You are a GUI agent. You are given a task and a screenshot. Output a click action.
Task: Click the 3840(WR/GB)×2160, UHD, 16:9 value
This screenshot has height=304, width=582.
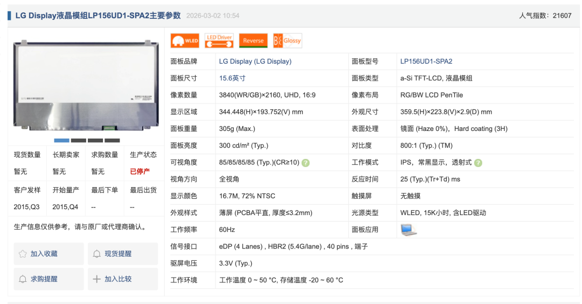(267, 95)
